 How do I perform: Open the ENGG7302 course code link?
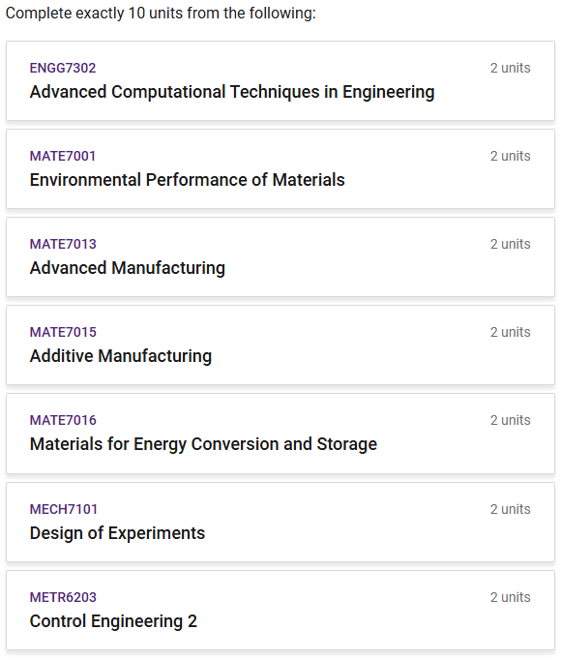[63, 68]
